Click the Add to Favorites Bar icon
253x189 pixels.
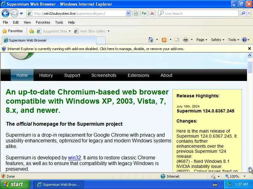[x=32, y=31]
